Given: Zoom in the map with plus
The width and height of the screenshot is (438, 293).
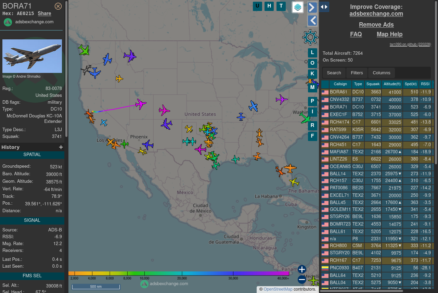Looking at the screenshot, I should (301, 269).
